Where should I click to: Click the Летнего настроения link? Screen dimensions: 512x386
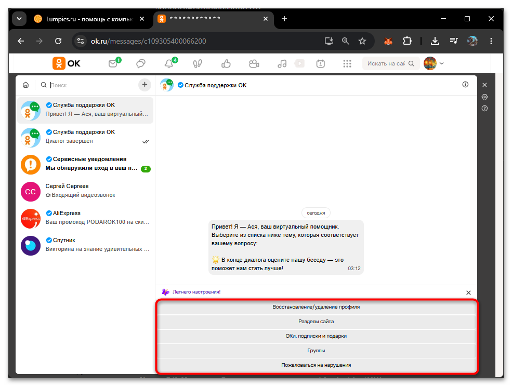coord(196,292)
